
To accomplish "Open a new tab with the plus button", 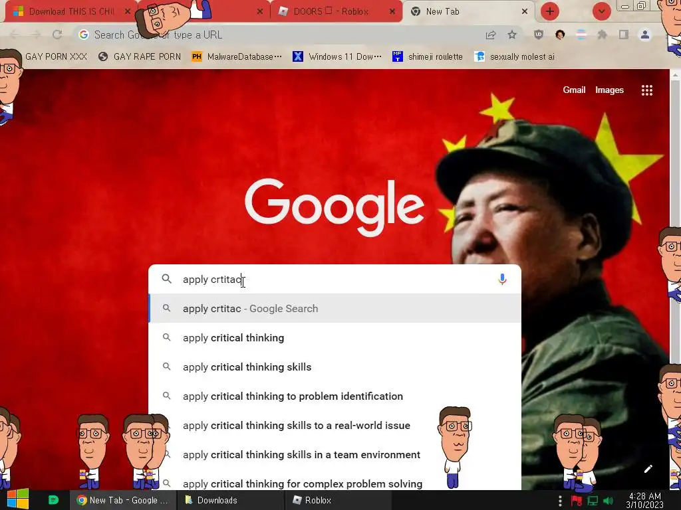I will (550, 11).
